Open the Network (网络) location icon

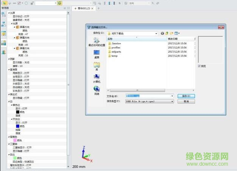(96, 90)
